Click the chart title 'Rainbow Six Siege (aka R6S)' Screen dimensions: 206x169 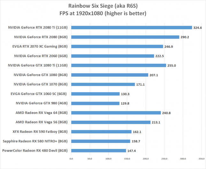[x=103, y=6]
